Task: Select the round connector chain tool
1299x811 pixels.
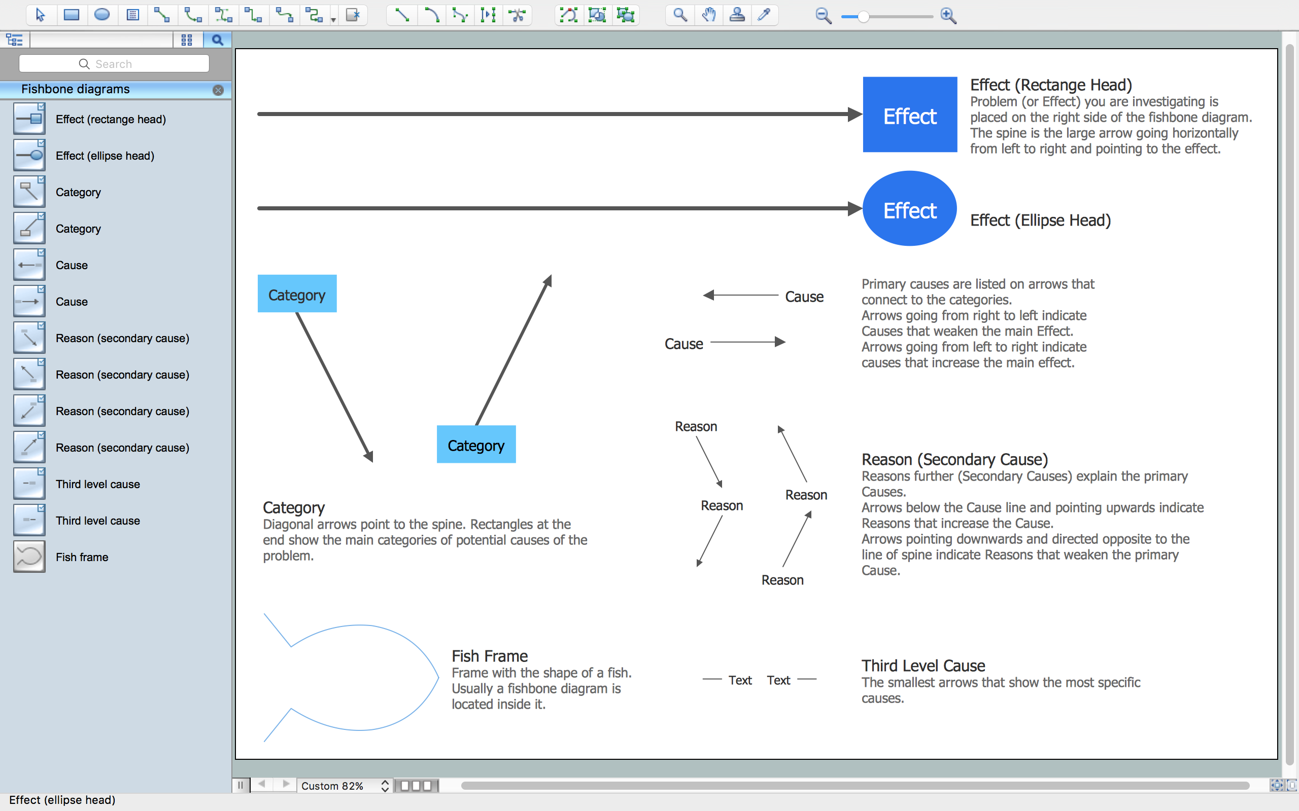Action: [314, 15]
